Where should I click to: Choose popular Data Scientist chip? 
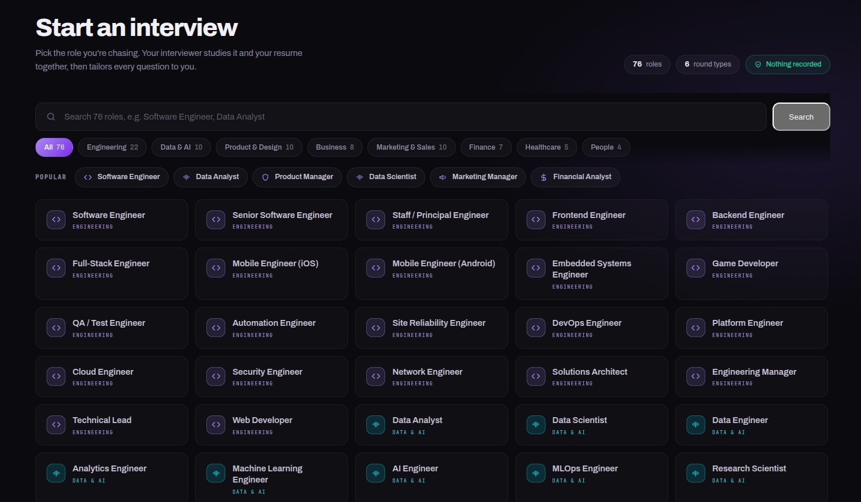point(386,177)
